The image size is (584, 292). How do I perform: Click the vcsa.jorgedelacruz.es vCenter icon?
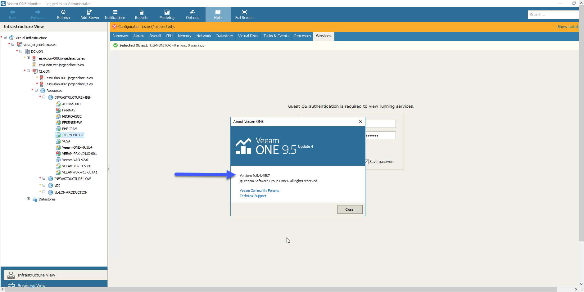point(20,45)
